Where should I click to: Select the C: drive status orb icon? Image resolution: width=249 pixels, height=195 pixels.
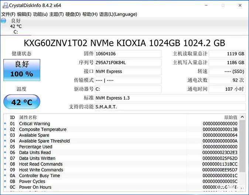[3, 21]
